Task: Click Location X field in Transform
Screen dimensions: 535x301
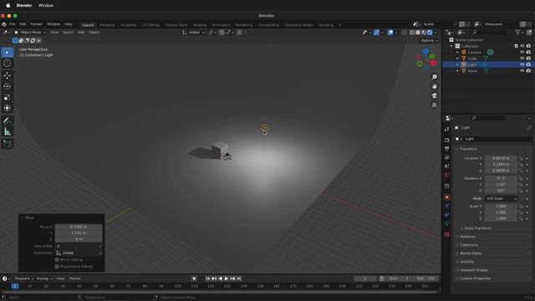Action: [501, 158]
